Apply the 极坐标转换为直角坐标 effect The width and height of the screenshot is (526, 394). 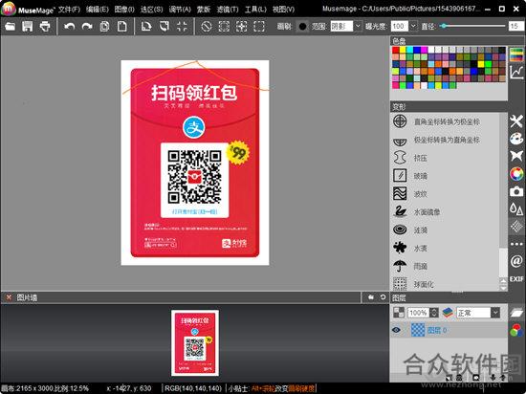click(x=445, y=140)
